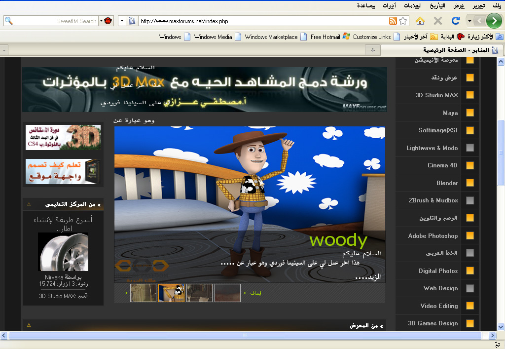Click the vertical scrollbar down arrow

pos(501,327)
